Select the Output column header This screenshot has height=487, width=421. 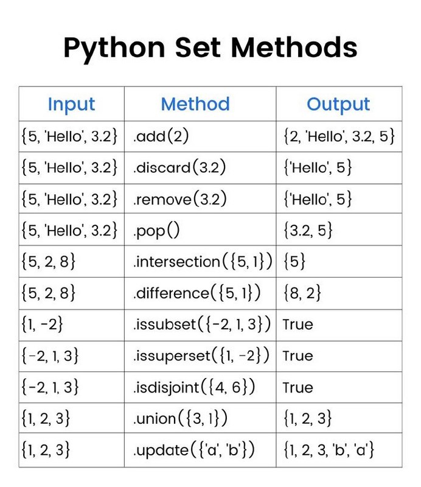tap(339, 104)
